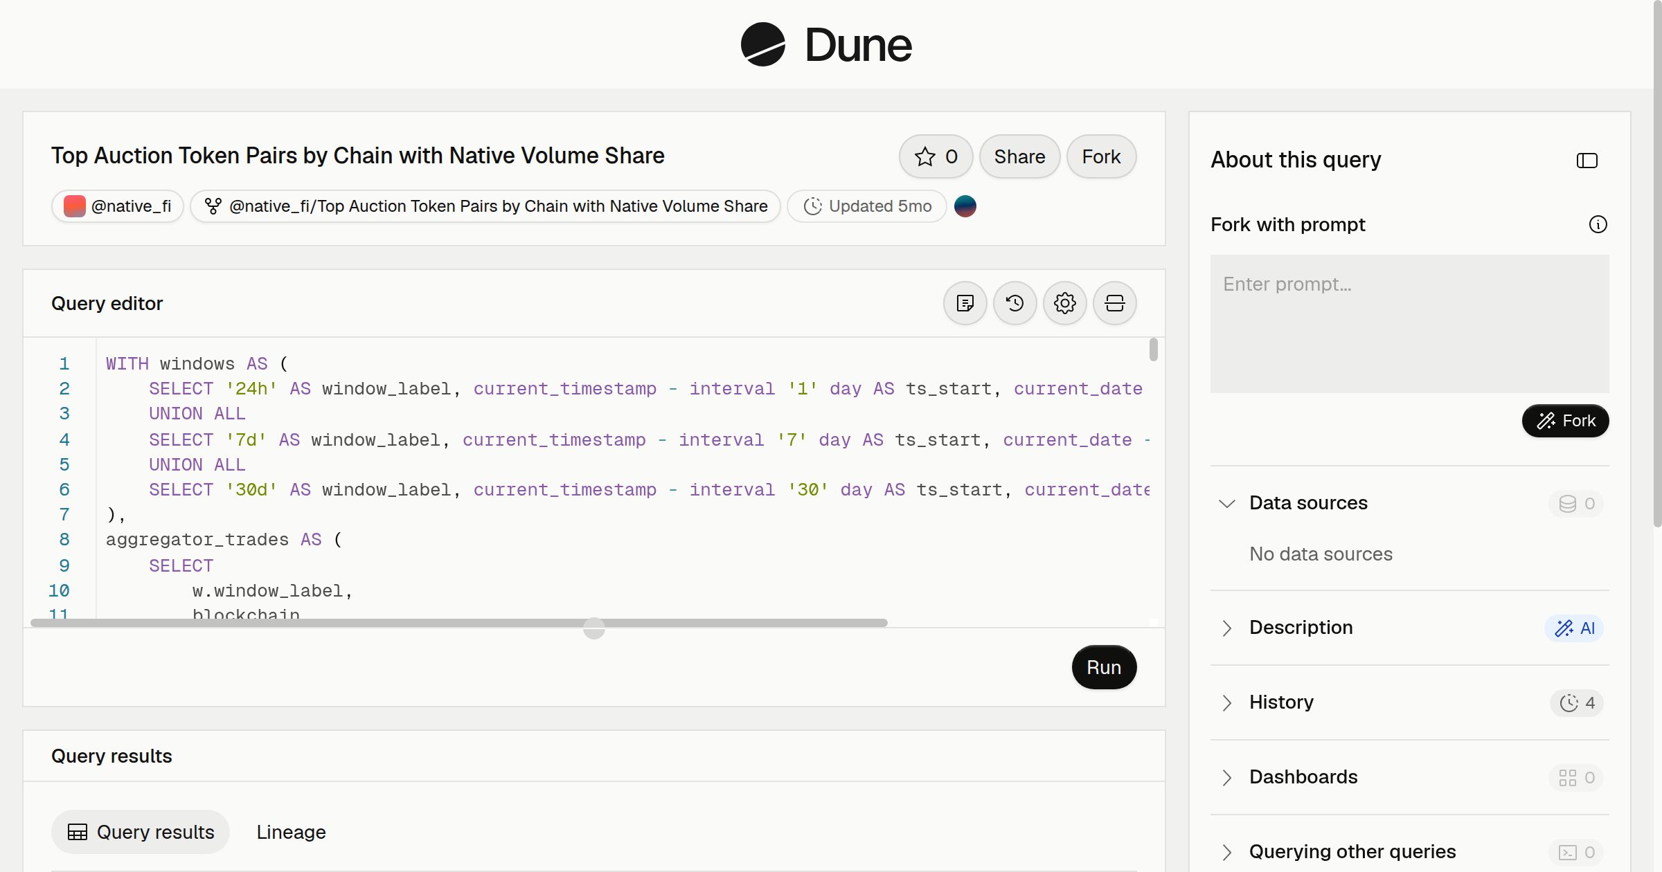
Task: Click the Dashboards count badge
Action: (1576, 777)
